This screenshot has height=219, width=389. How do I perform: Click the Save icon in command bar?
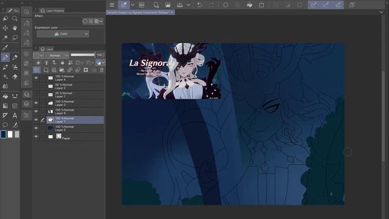(x=180, y=5)
